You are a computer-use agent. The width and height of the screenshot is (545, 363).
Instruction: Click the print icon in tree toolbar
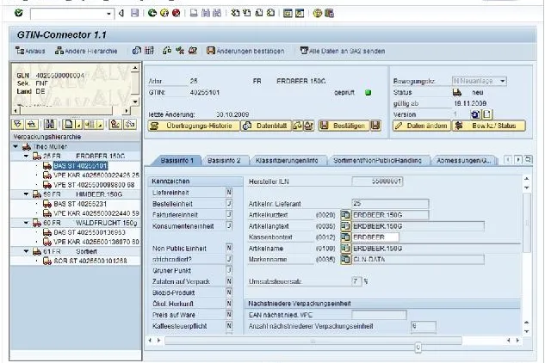[69, 124]
